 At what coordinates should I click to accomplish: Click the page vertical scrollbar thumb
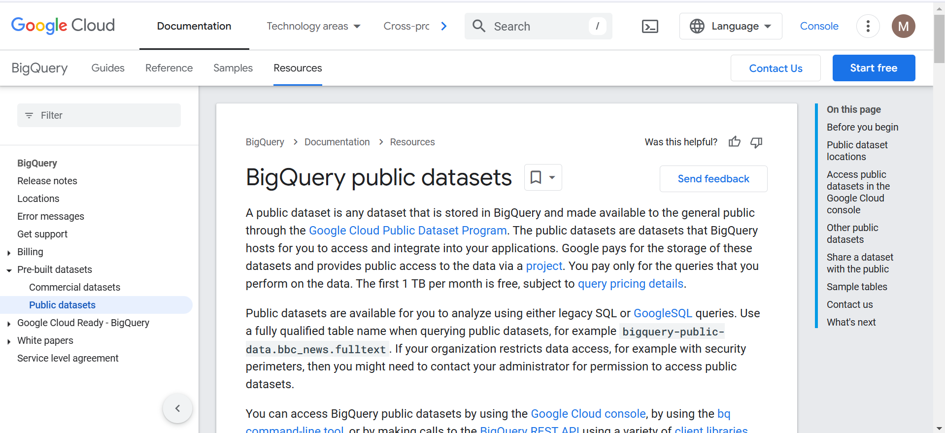click(939, 38)
